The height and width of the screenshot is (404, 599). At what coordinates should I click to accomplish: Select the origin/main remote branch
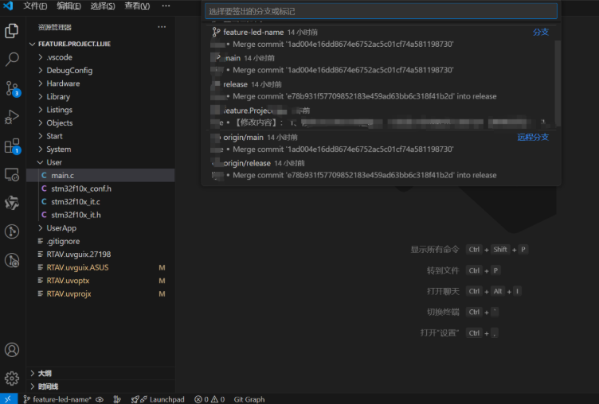tap(381, 143)
